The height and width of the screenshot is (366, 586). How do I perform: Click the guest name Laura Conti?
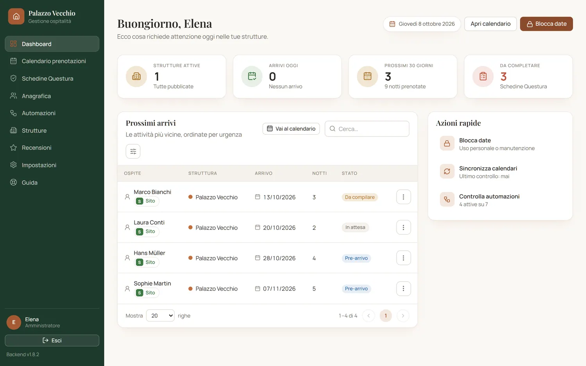[149, 222]
